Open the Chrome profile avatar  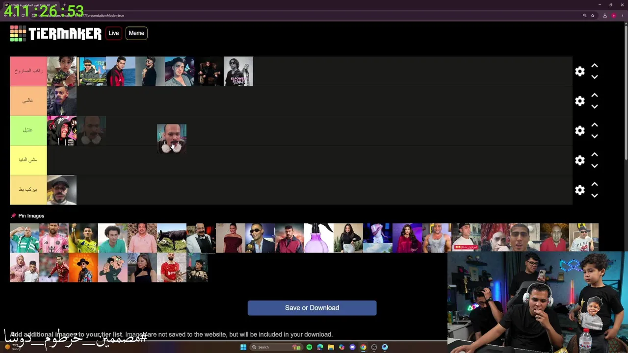[613, 15]
